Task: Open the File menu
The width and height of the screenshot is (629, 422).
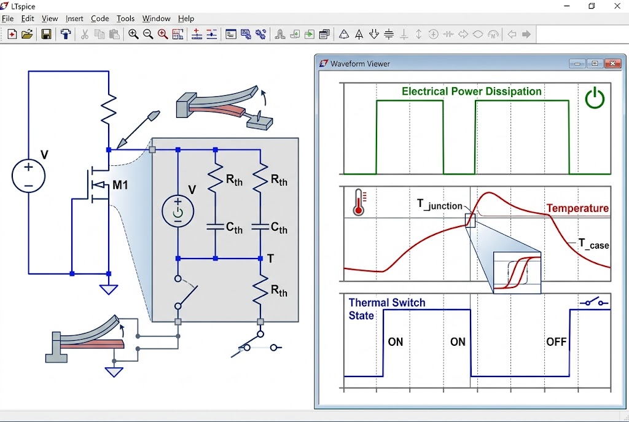Action: [x=7, y=18]
